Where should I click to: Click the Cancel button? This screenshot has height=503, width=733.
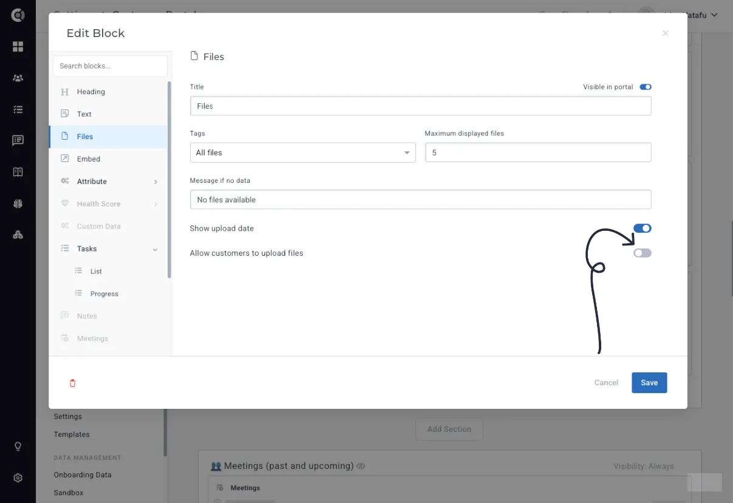[606, 383]
